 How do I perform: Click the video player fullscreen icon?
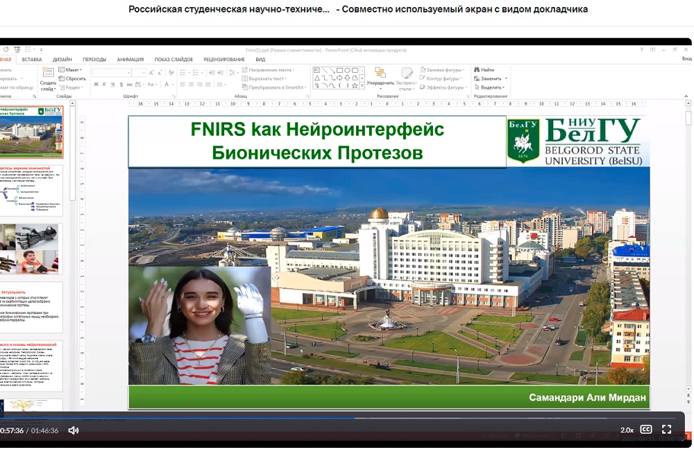coord(666,430)
